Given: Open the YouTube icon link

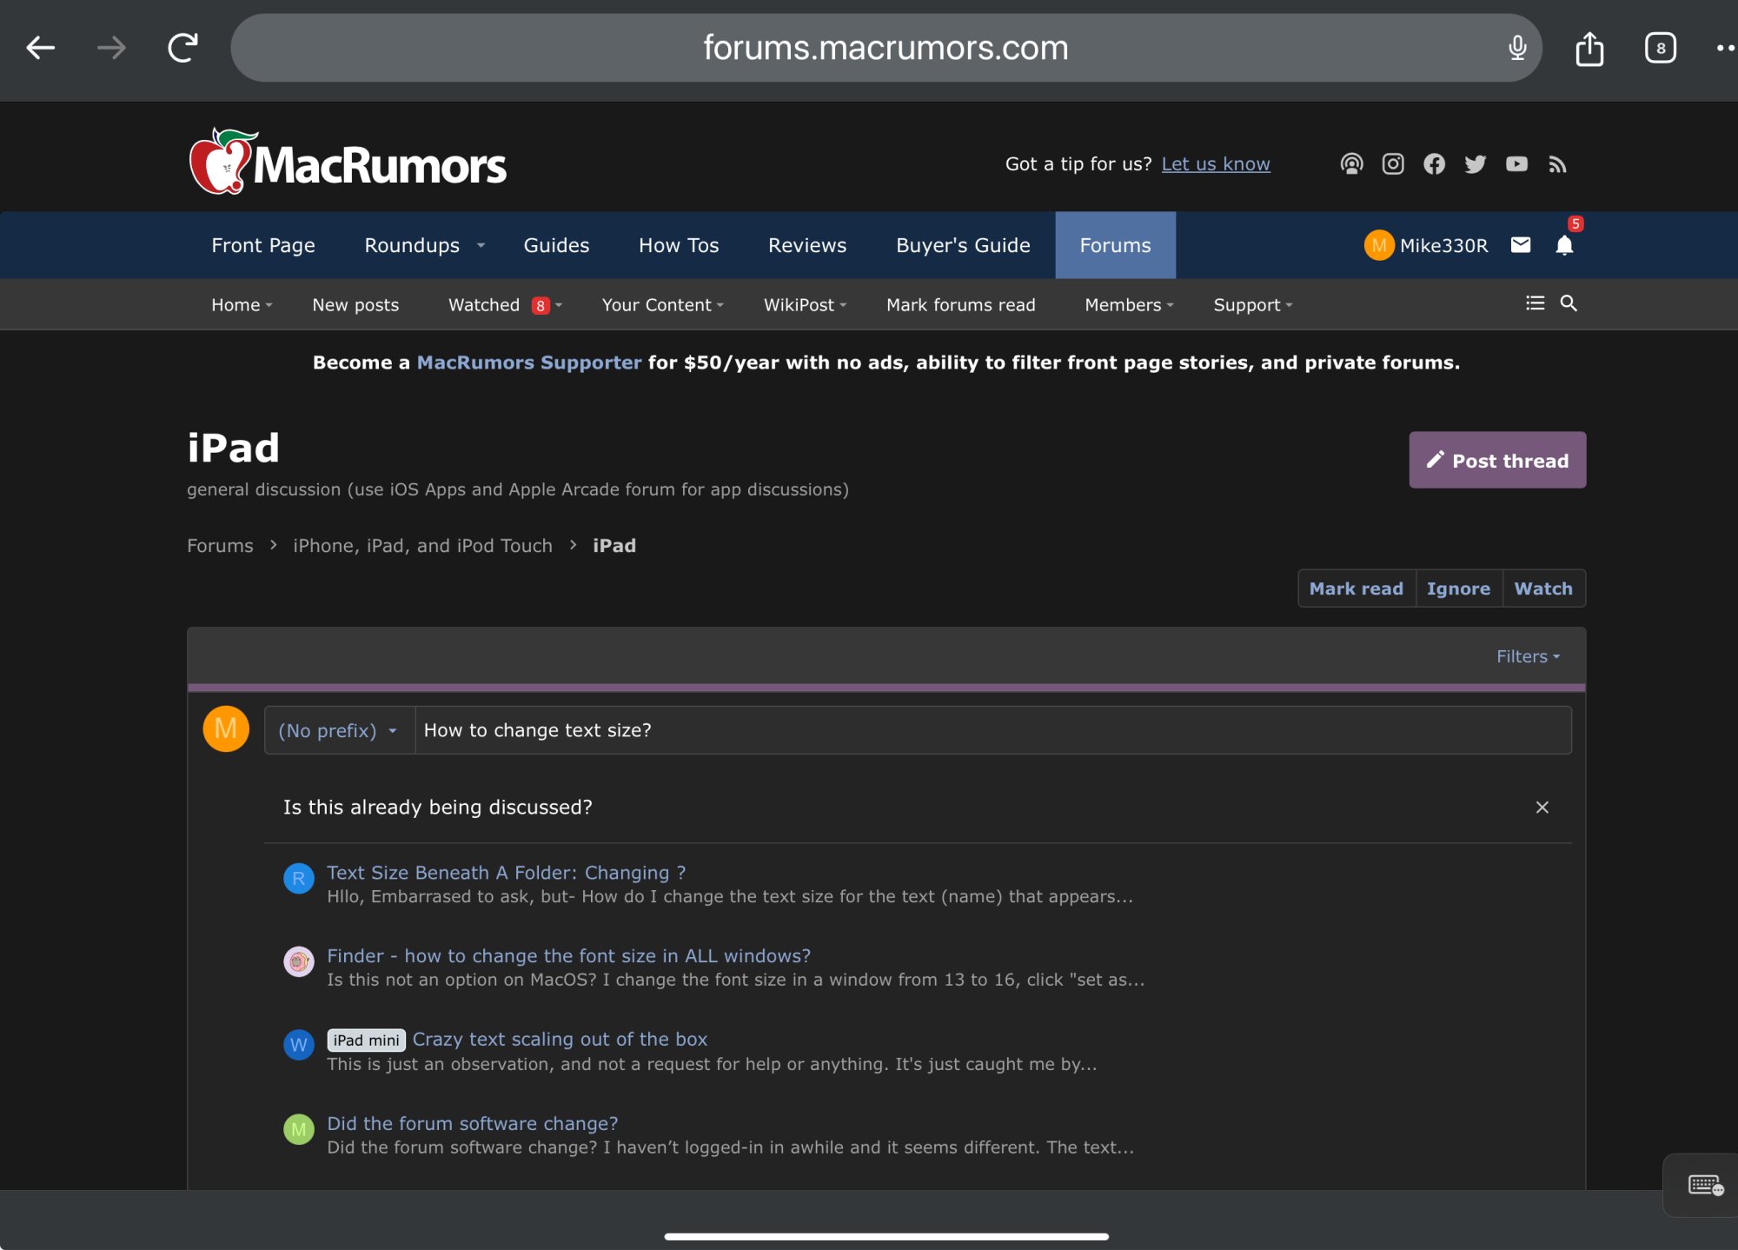Looking at the screenshot, I should [x=1516, y=163].
